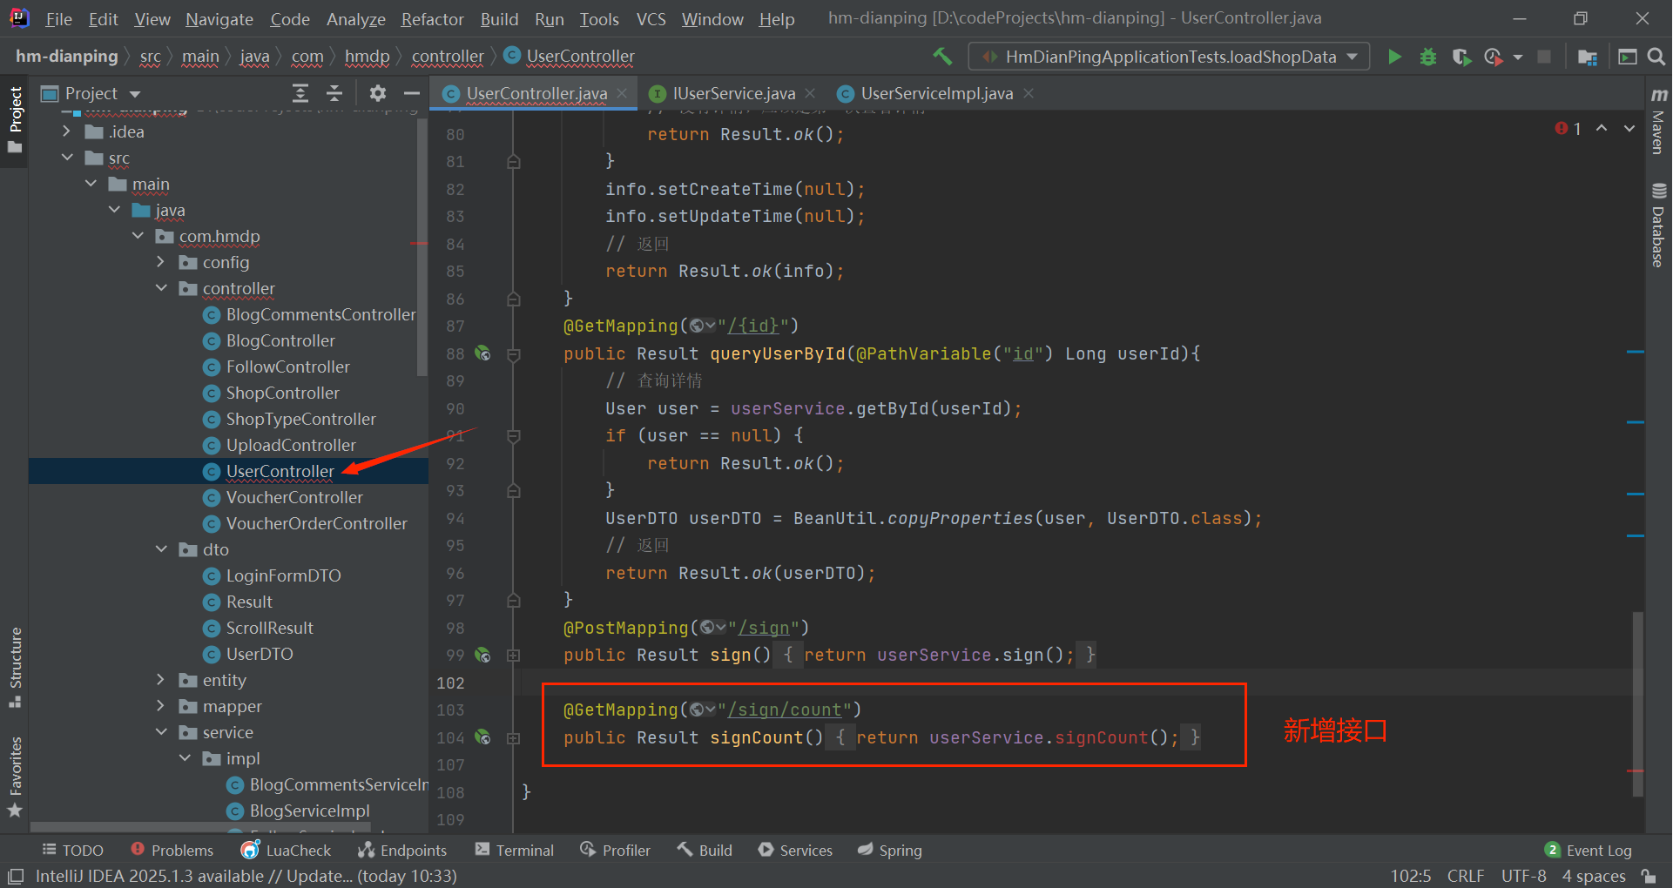Open the Favorites tool window

[15, 777]
